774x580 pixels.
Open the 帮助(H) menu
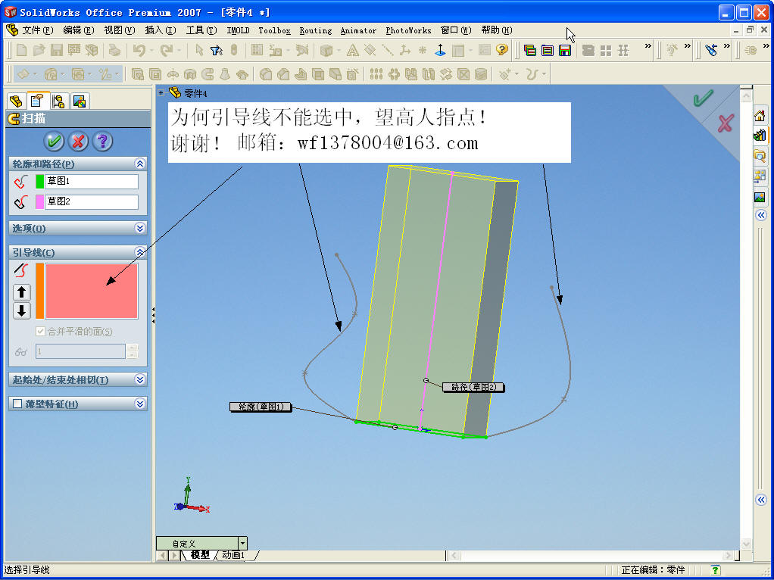pyautogui.click(x=497, y=30)
